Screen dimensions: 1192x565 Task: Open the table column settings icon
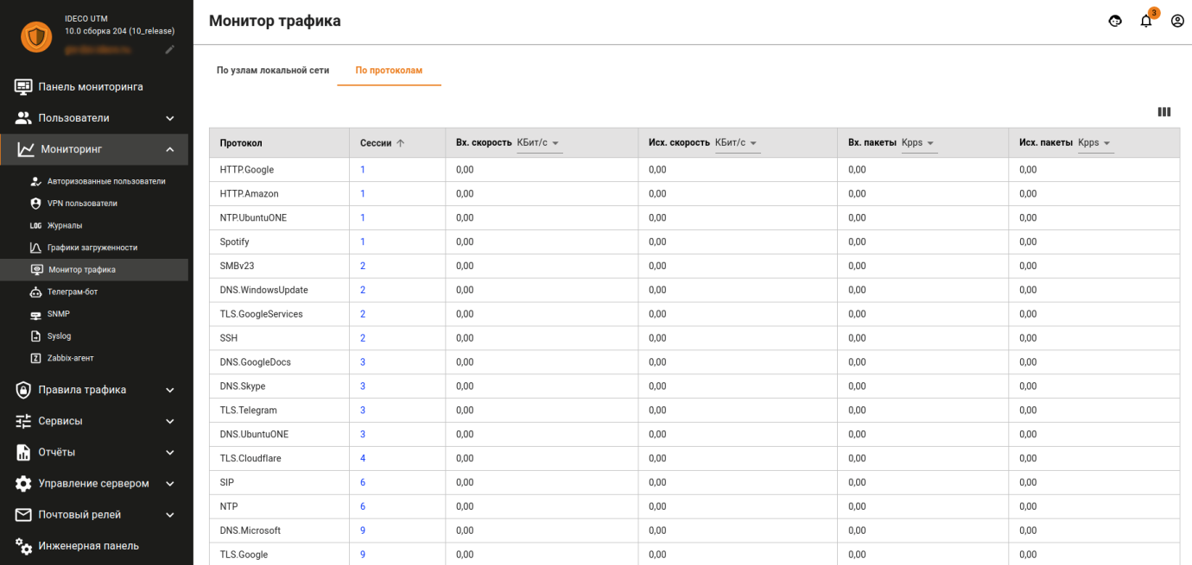click(x=1164, y=112)
